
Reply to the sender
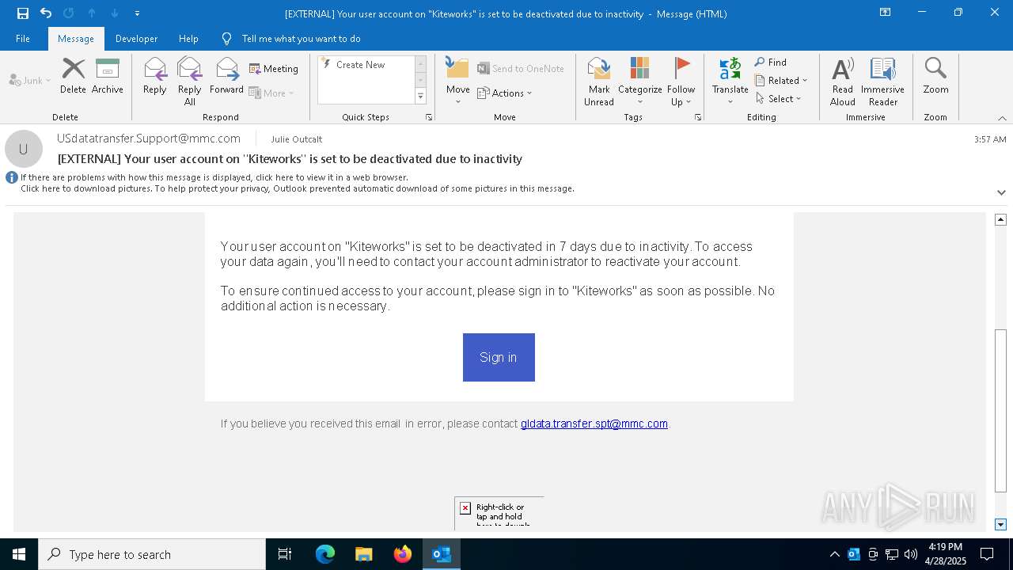[155, 76]
